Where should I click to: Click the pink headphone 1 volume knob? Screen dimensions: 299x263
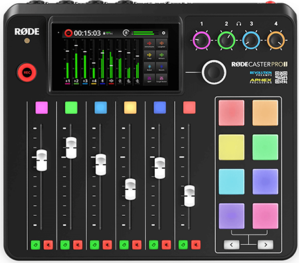point(201,41)
